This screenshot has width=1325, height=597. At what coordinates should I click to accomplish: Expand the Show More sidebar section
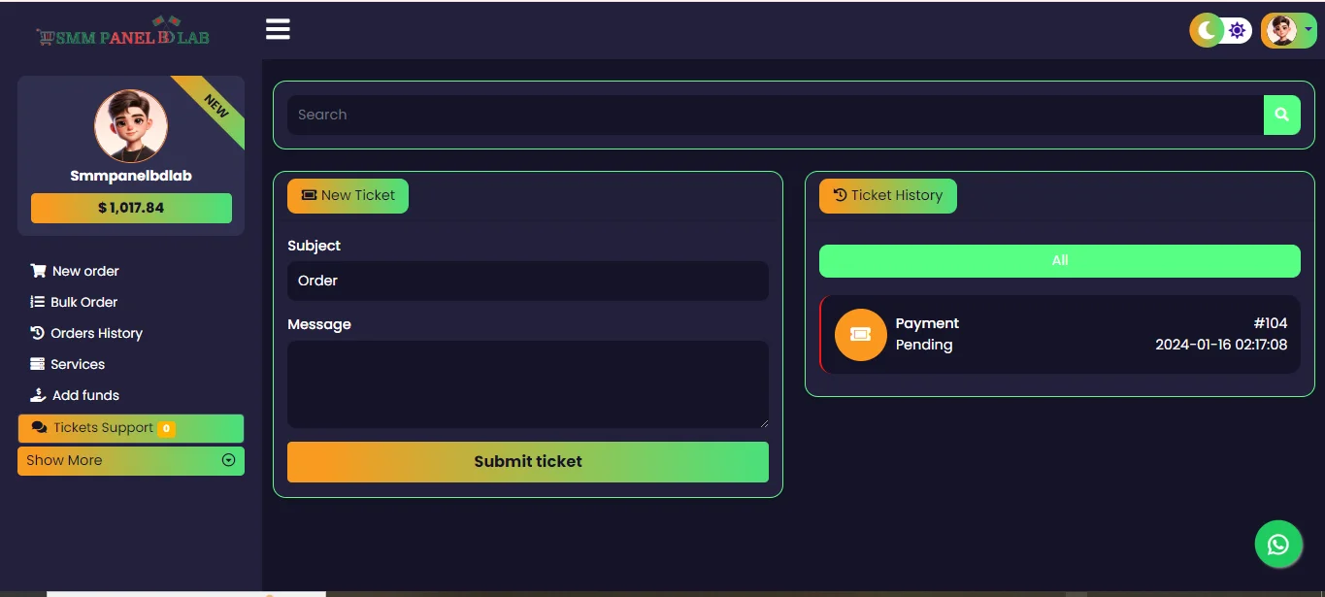(130, 460)
